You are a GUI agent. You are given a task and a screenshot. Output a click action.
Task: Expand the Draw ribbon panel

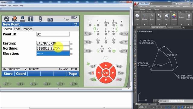click(x=137, y=25)
